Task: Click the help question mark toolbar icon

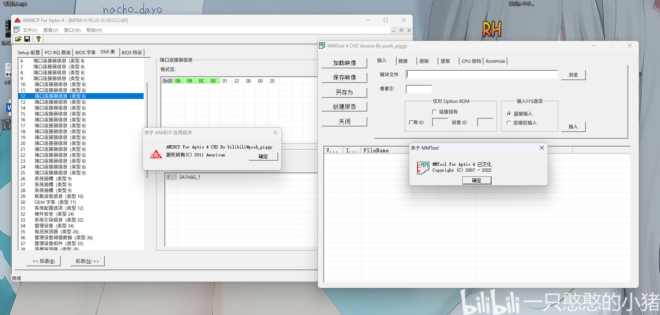Action: [38, 39]
